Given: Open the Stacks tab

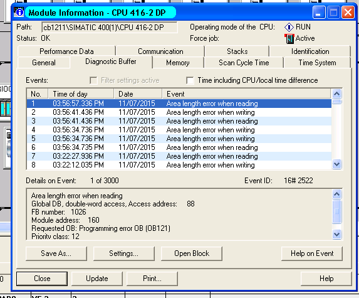Looking at the screenshot, I should coord(237,51).
